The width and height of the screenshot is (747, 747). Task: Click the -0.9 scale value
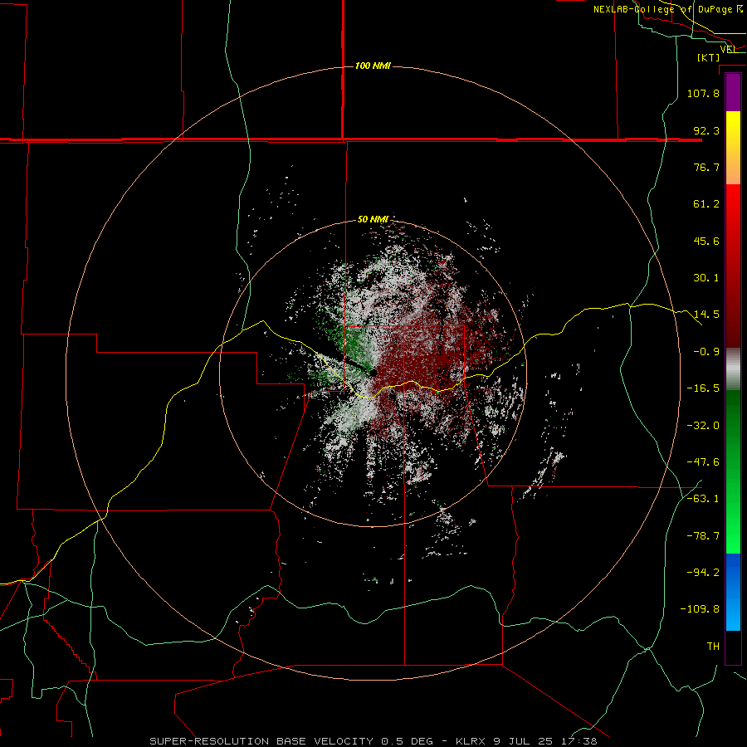click(x=706, y=352)
